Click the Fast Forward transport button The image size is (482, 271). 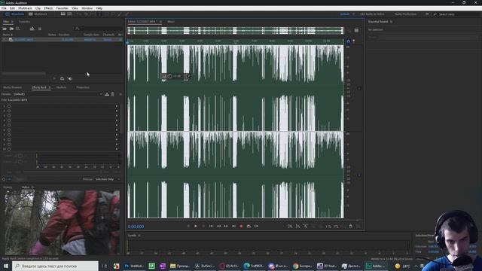(226, 226)
